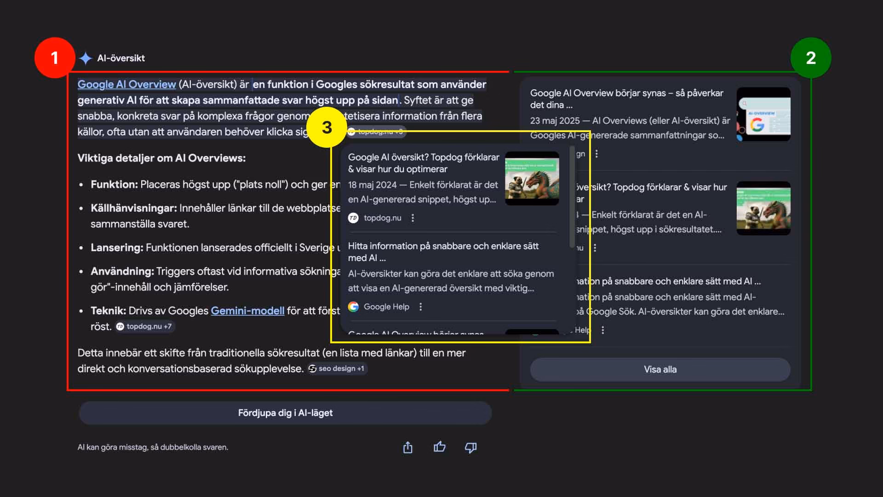Click the 'Källhänvisningar:' bullet label

point(134,208)
